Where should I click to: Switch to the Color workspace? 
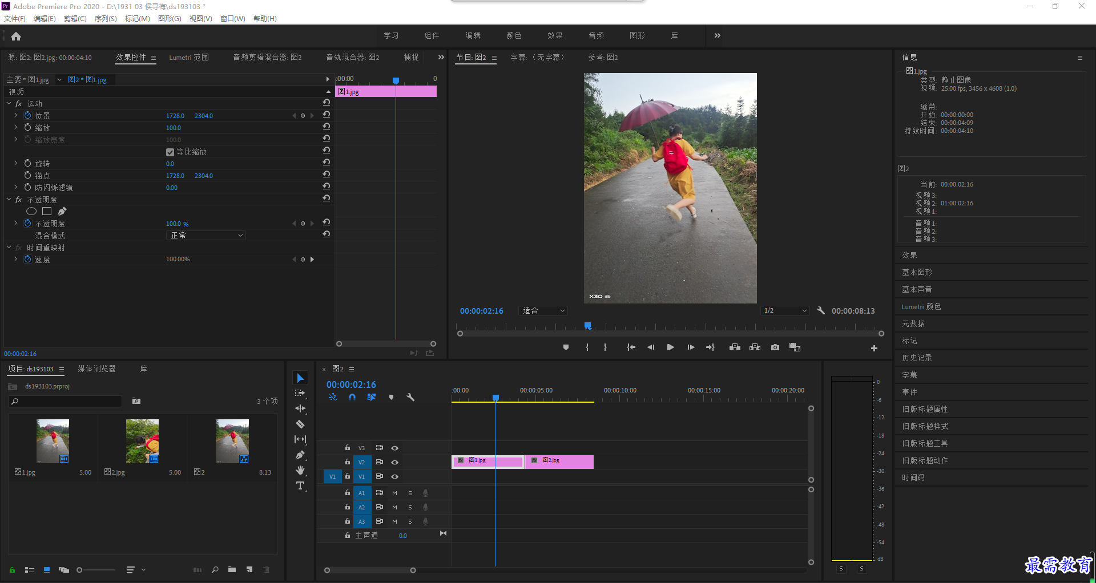pyautogui.click(x=514, y=35)
